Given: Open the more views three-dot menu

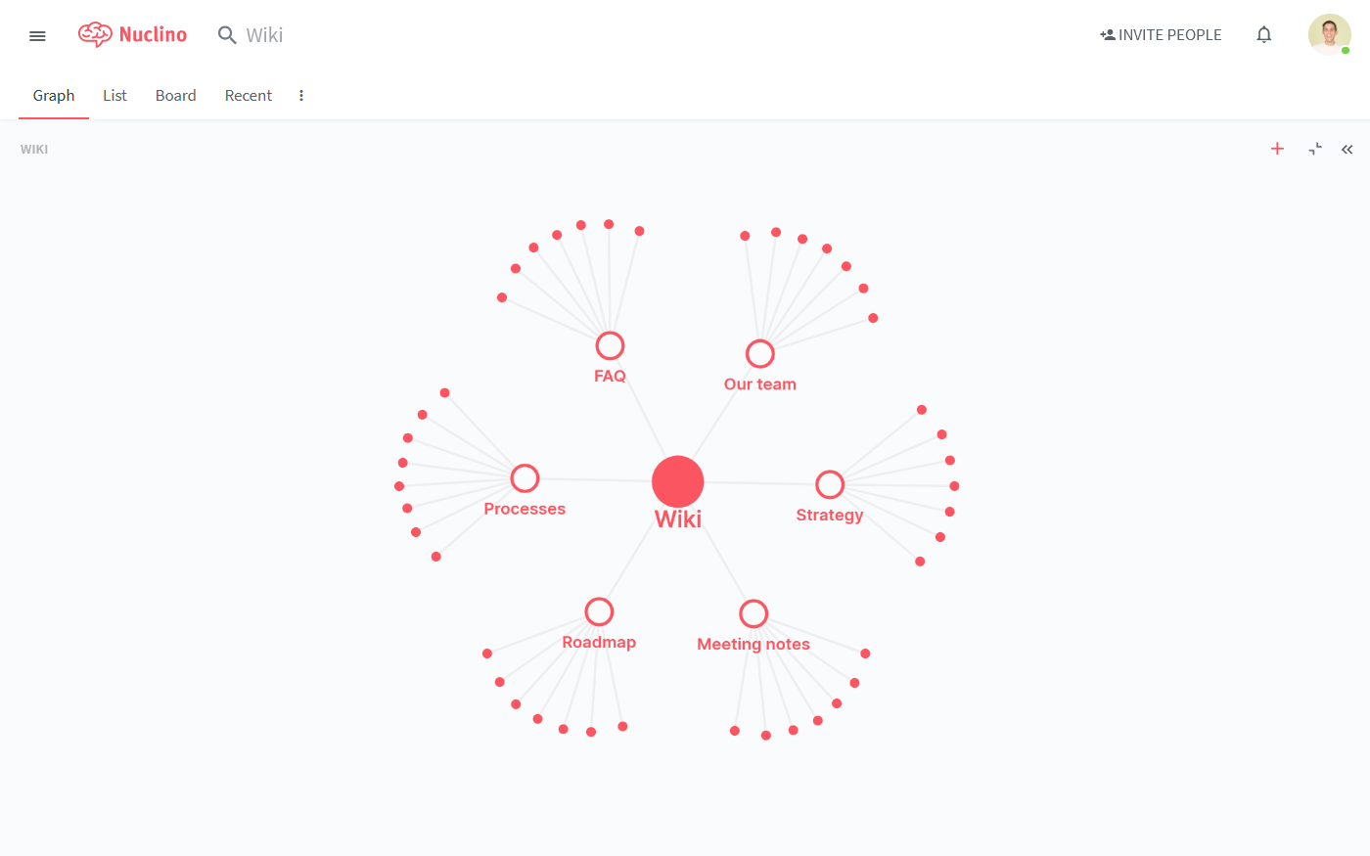Looking at the screenshot, I should pyautogui.click(x=301, y=96).
